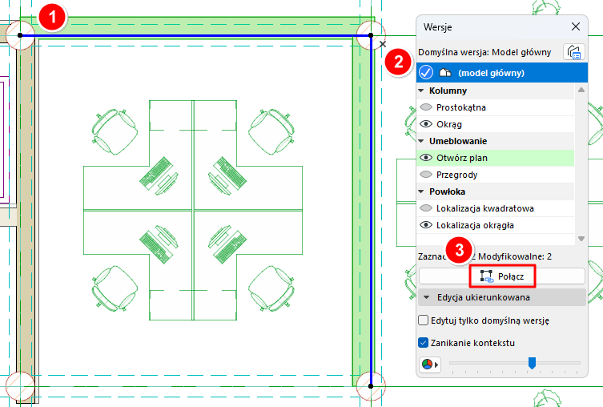The width and height of the screenshot is (603, 407).
Task: Close the Wersje panel
Action: (x=575, y=26)
